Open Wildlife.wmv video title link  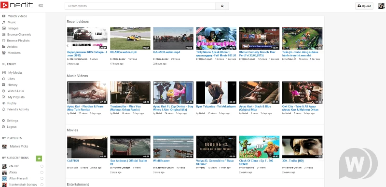click(162, 160)
